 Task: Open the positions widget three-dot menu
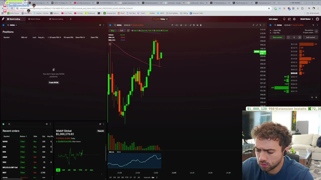[x=104, y=25]
